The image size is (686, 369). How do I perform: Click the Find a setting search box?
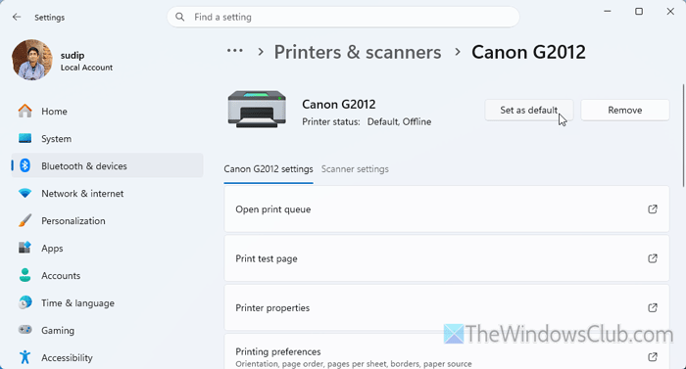tap(343, 17)
